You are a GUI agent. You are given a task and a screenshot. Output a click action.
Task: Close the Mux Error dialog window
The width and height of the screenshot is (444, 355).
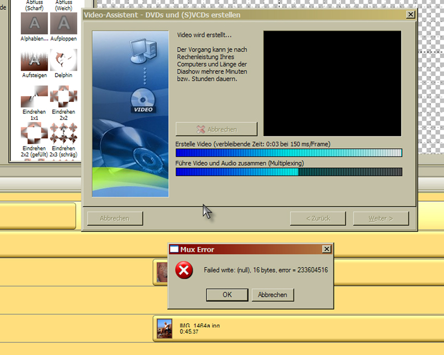tap(327, 249)
